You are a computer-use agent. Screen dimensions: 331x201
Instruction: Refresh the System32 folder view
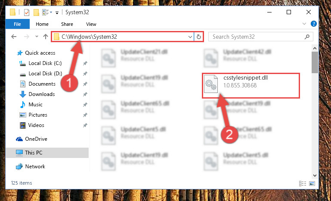pos(198,37)
